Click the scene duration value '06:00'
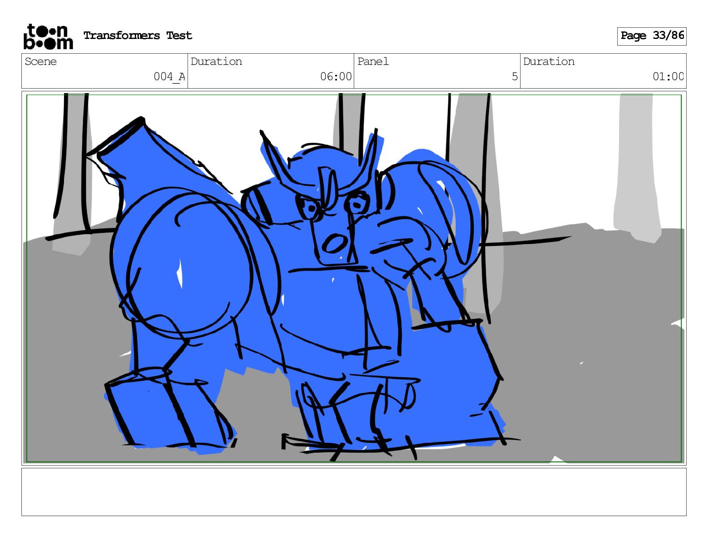 click(336, 77)
